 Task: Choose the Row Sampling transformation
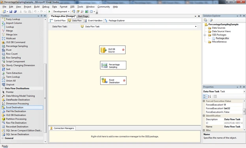click(x=13, y=58)
